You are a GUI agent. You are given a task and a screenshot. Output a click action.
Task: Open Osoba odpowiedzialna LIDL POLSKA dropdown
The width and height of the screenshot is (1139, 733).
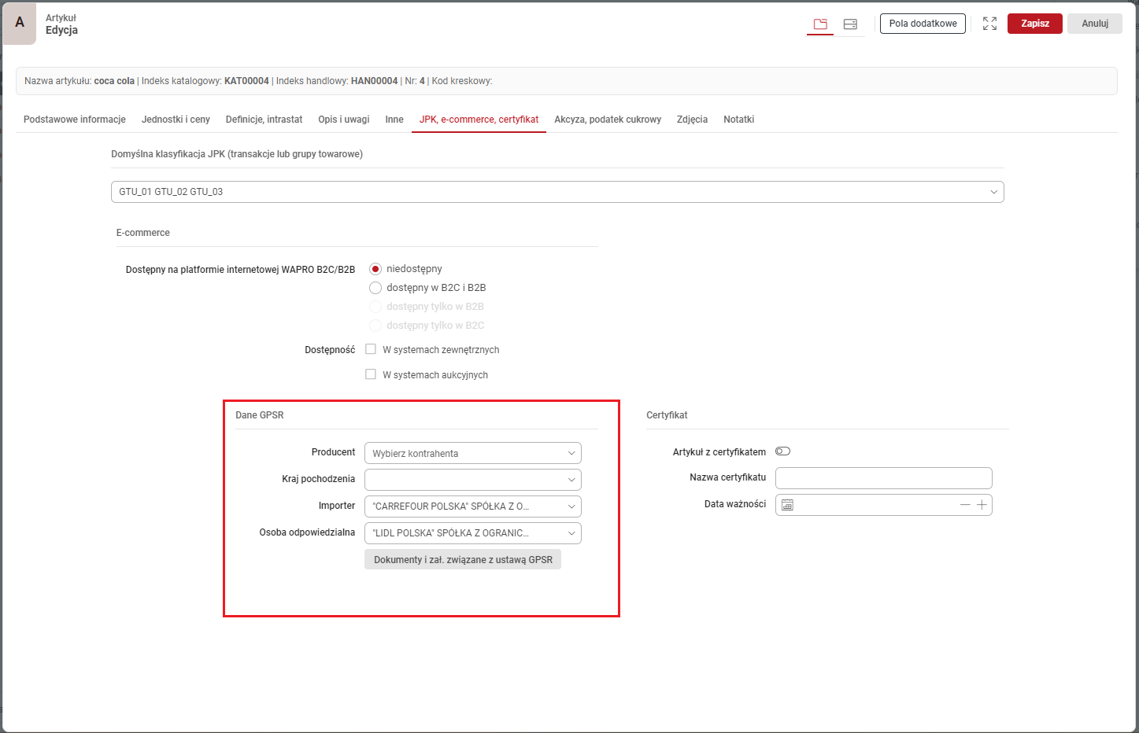473,533
